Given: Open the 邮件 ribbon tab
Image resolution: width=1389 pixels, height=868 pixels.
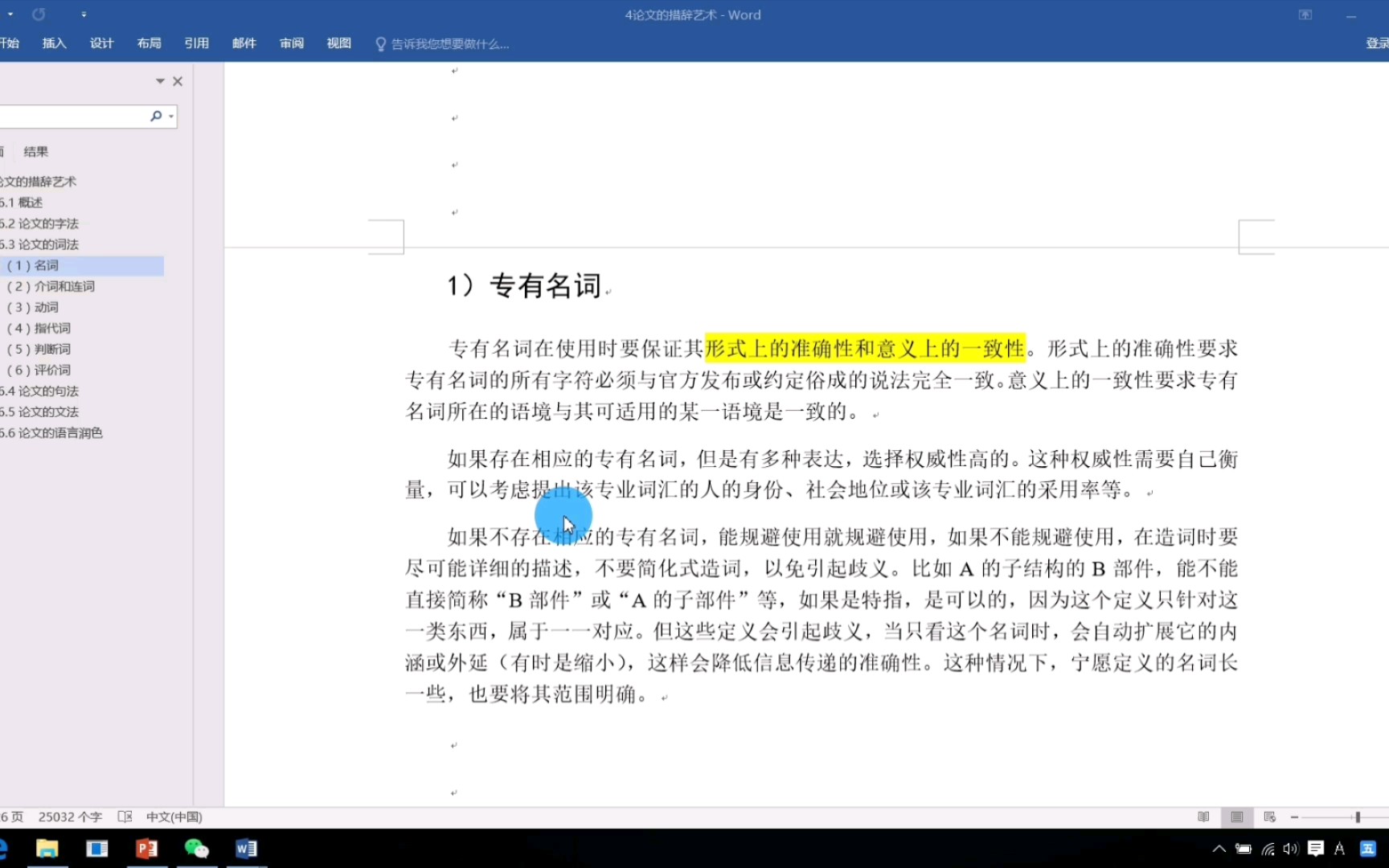Looking at the screenshot, I should pos(244,43).
